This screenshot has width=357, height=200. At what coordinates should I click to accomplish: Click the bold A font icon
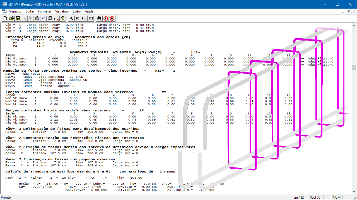[x=71, y=18]
